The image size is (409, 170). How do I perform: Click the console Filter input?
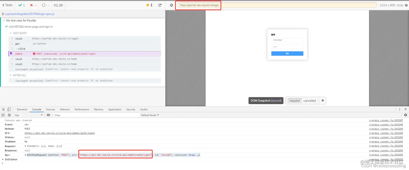(96, 115)
